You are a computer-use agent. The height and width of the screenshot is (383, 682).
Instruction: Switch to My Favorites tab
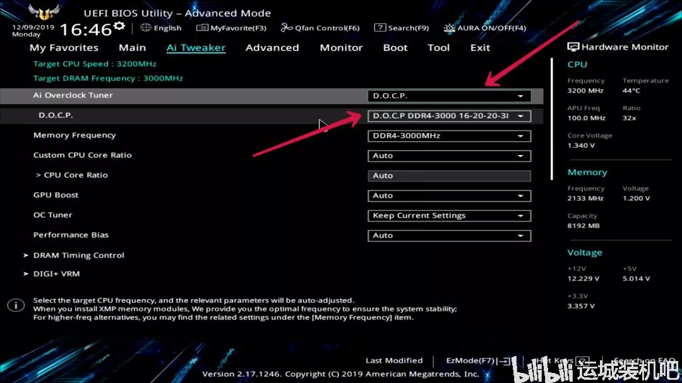click(64, 48)
